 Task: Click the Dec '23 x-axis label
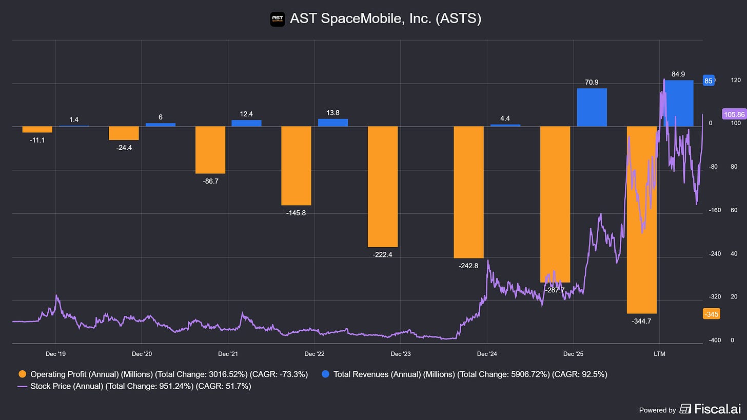click(400, 354)
